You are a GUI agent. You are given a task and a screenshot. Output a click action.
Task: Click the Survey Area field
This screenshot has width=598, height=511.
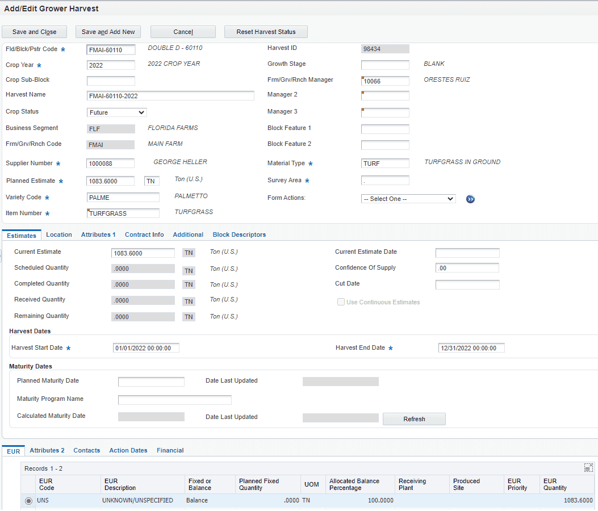click(x=385, y=181)
